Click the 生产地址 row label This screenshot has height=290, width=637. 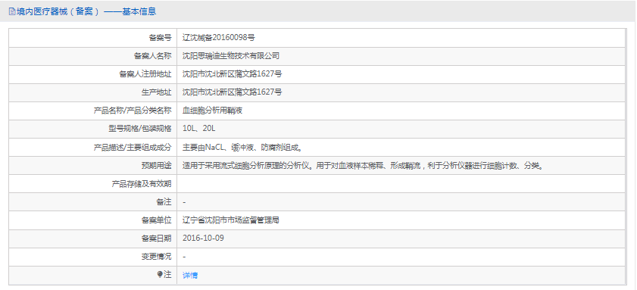click(156, 92)
